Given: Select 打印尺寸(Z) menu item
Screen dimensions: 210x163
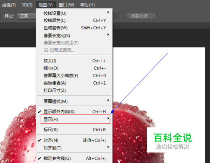Looking at the screenshot, I should click(x=74, y=91).
